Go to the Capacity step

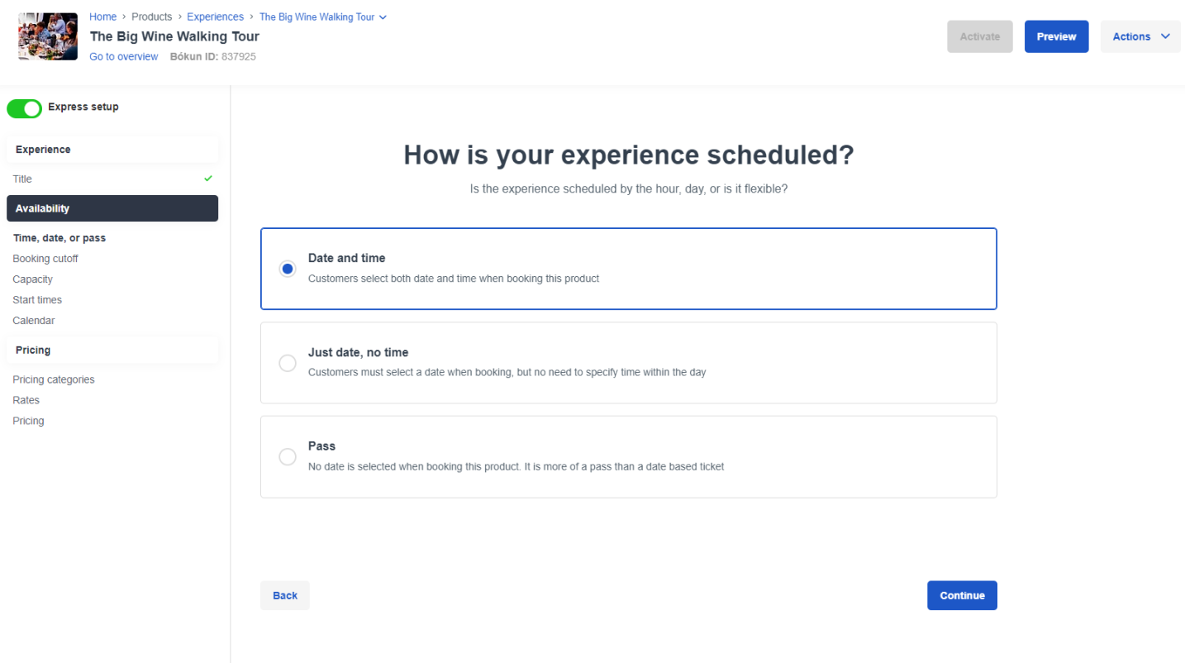(x=32, y=279)
